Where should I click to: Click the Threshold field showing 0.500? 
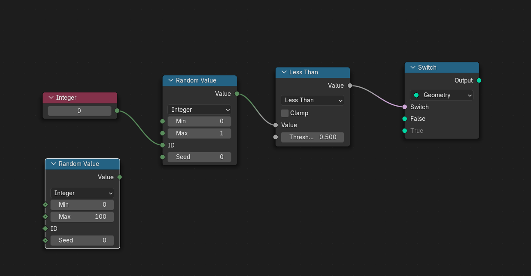coord(313,137)
